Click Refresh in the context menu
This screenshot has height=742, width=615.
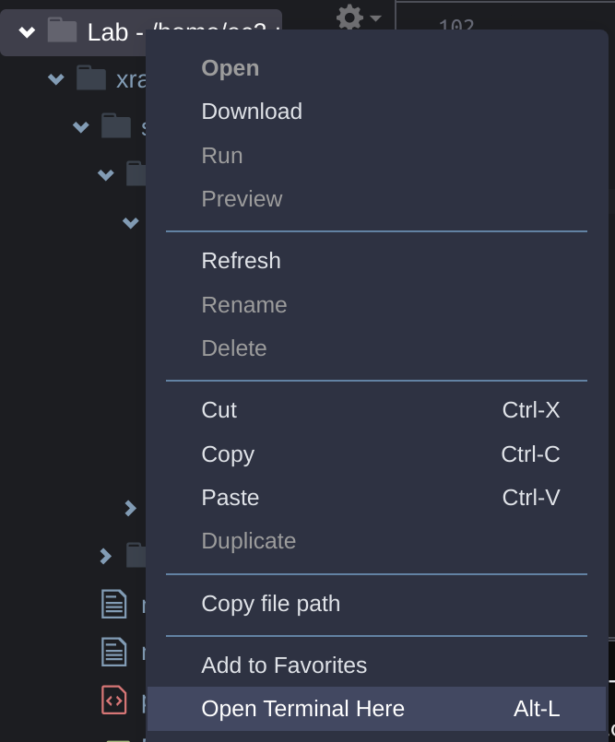click(x=241, y=261)
